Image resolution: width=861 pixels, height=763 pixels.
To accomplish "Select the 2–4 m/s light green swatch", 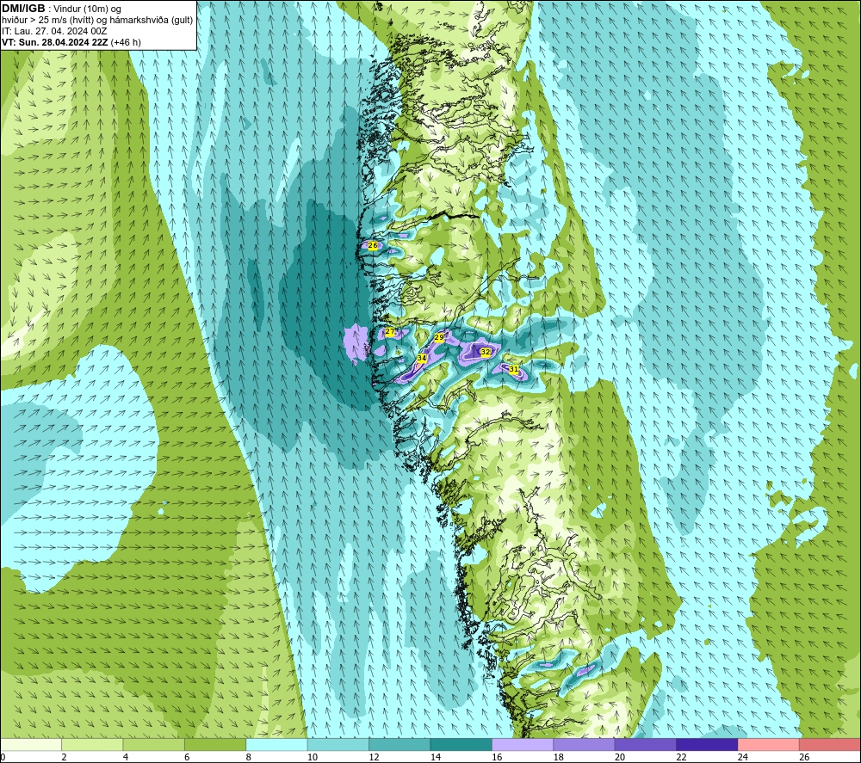I will (x=92, y=744).
